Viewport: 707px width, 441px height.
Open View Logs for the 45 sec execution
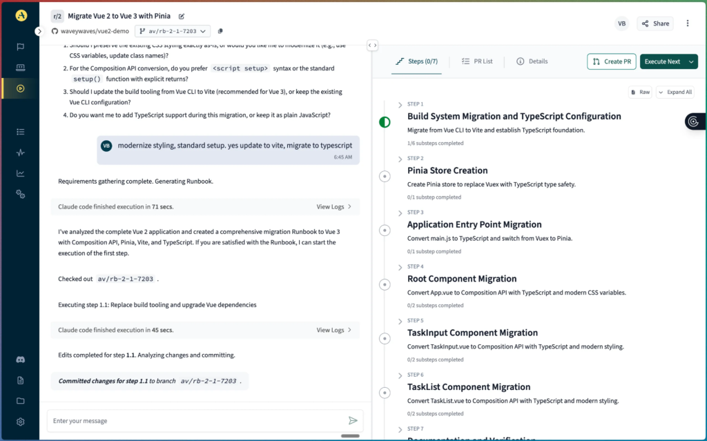pyautogui.click(x=331, y=330)
